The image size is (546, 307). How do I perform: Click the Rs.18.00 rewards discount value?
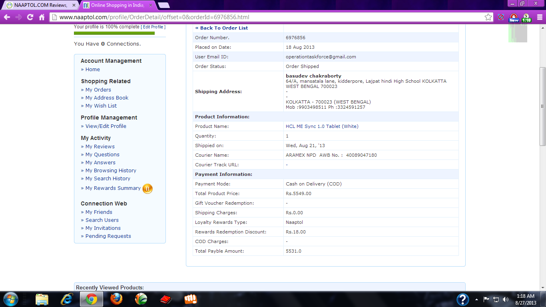[x=296, y=232]
